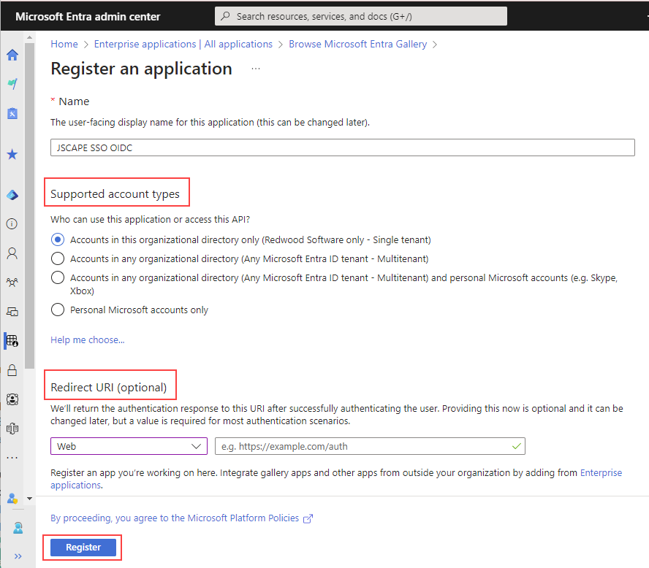Click sidebar ellipsis to show more items

pos(12,458)
